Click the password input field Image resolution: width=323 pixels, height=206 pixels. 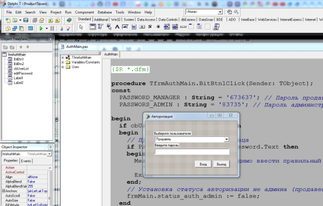[x=192, y=152]
